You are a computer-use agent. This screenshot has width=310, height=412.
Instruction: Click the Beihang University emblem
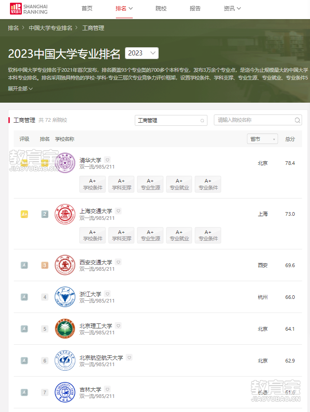pos(65,361)
